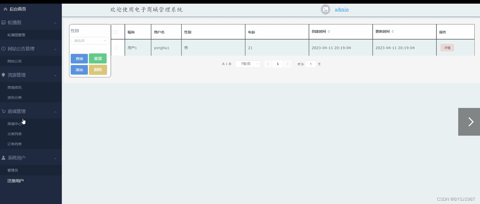Image resolution: width=480 pixels, height=204 pixels.
Task: Click the 详情 button for 用户1
Action: click(447, 48)
